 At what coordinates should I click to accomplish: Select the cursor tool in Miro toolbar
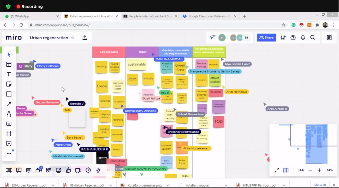point(9,54)
